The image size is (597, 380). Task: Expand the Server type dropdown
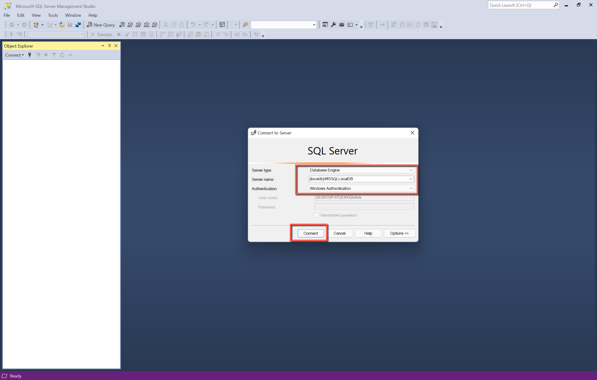point(411,170)
